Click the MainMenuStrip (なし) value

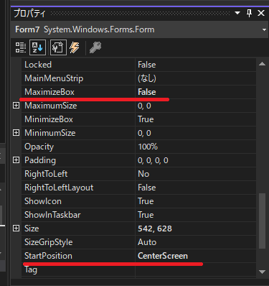[147, 78]
